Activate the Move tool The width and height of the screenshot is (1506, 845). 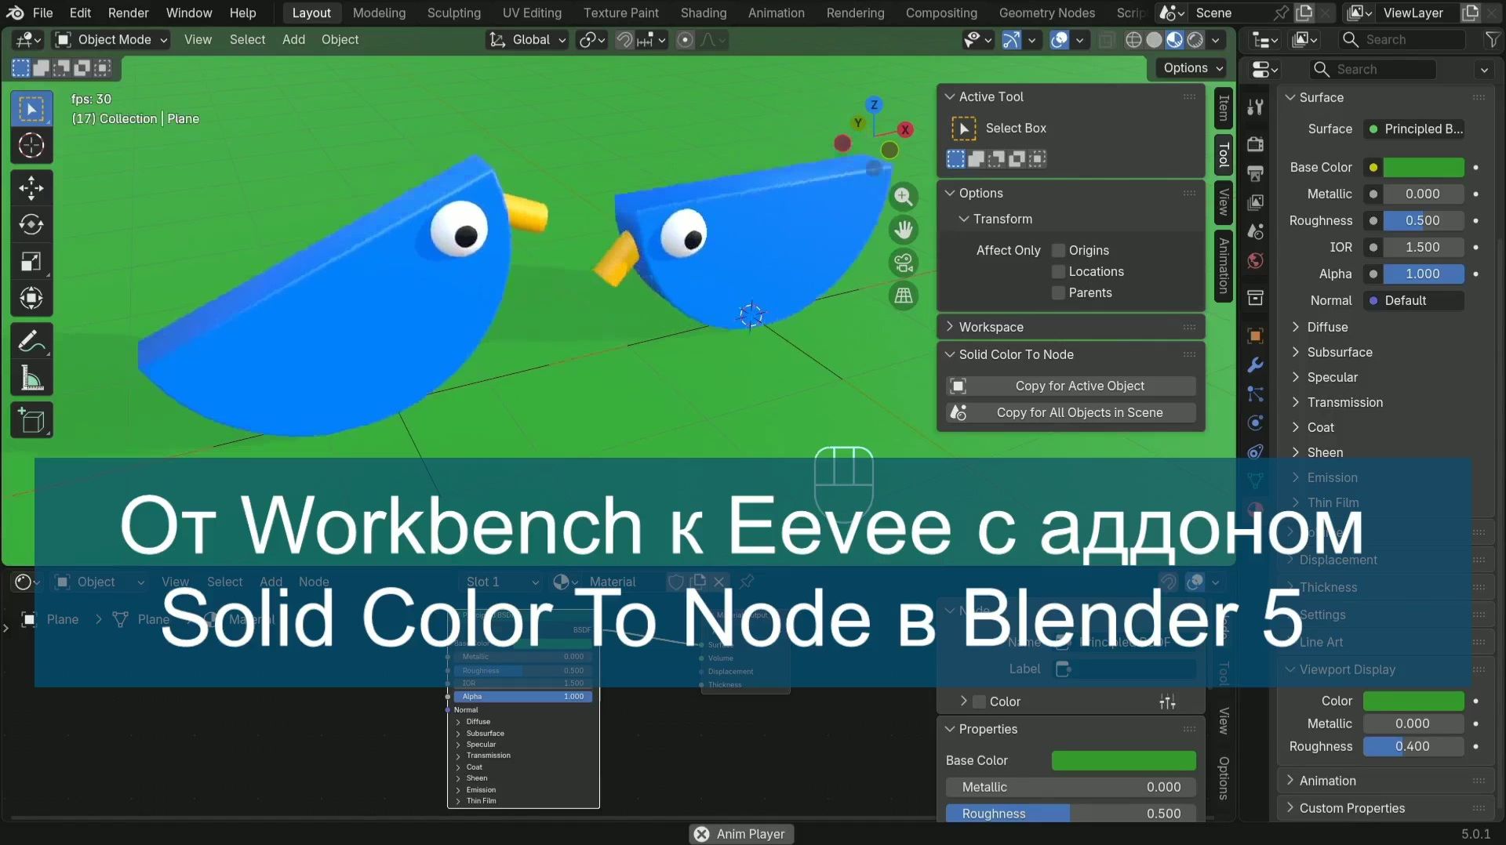31,187
